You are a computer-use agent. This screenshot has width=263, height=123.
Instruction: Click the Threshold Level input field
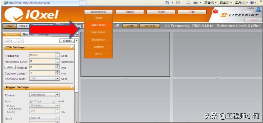coord(42,111)
